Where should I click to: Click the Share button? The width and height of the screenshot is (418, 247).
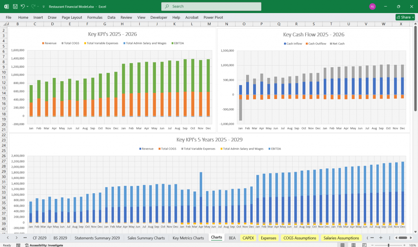404,17
